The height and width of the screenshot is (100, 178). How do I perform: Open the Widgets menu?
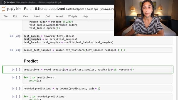click(73, 16)
